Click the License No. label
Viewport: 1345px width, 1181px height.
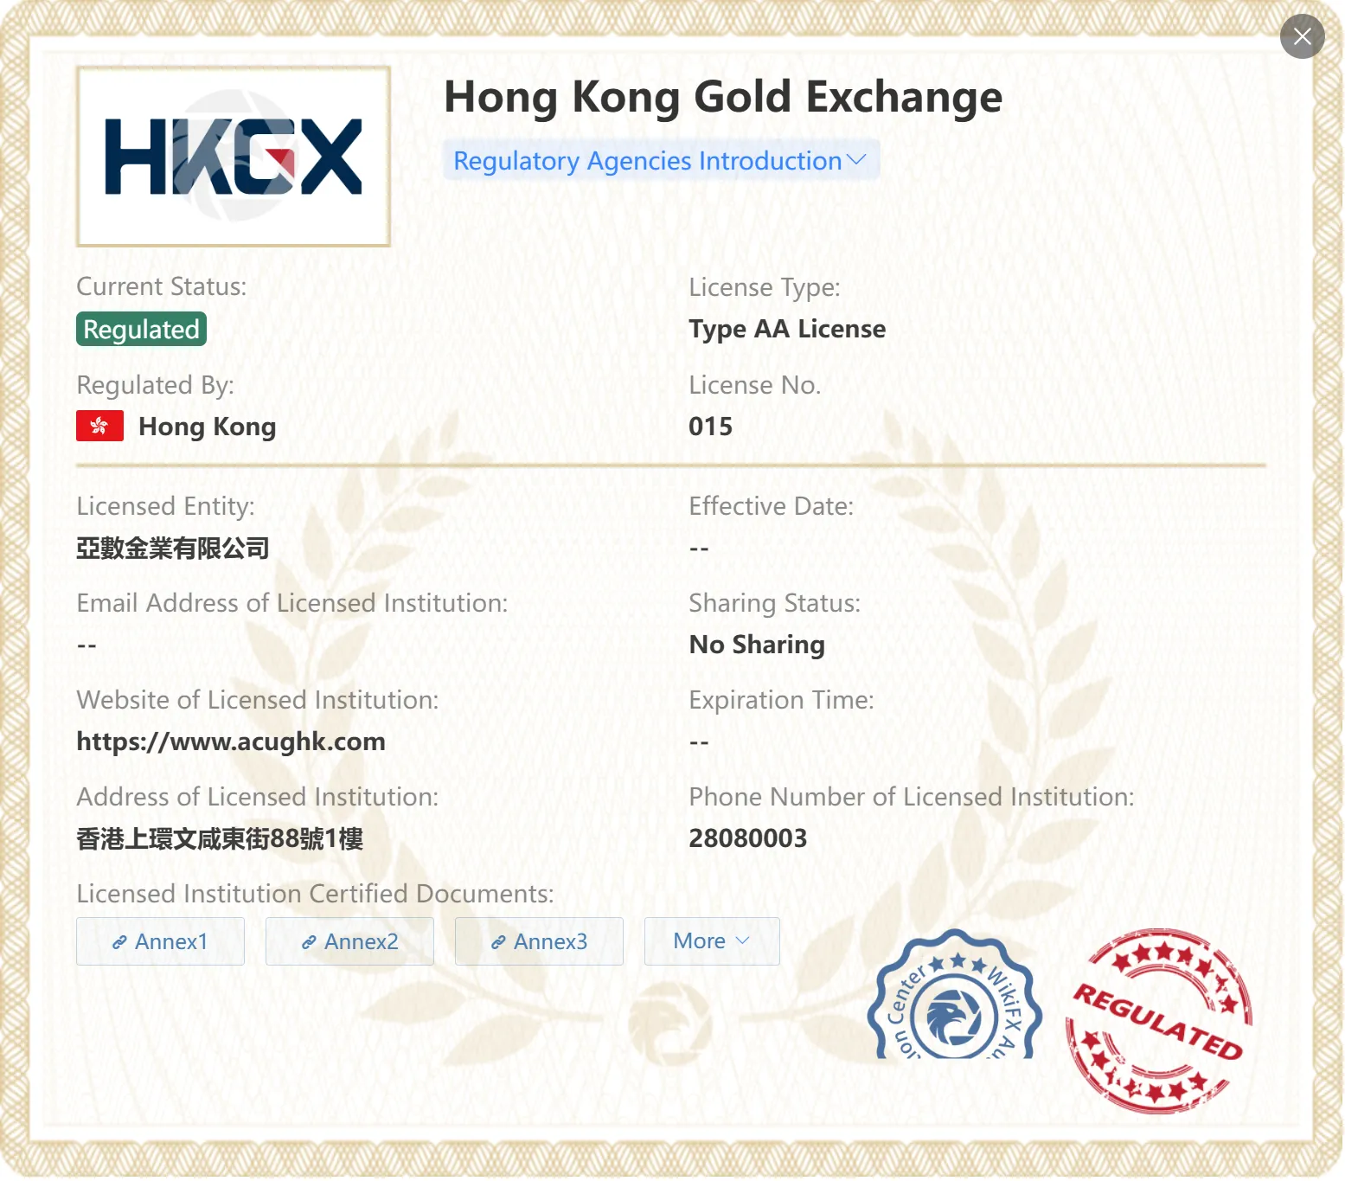(755, 385)
